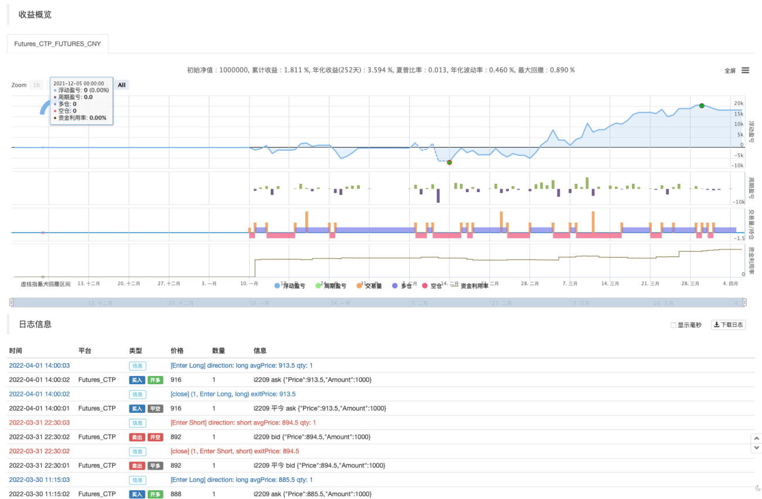
Task: Toggle the 空仓 series in legend
Action: point(433,286)
